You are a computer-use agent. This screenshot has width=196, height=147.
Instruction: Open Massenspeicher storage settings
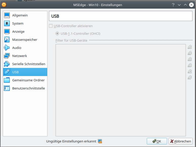point(25,40)
